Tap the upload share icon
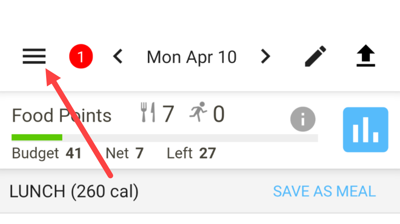 pos(365,57)
